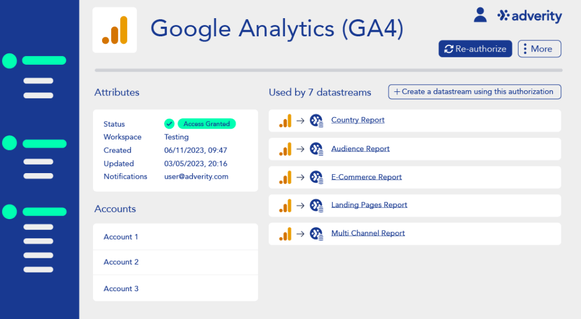Click the GA icon in Landing Pages Report row
Image resolution: width=581 pixels, height=319 pixels.
pyautogui.click(x=285, y=205)
